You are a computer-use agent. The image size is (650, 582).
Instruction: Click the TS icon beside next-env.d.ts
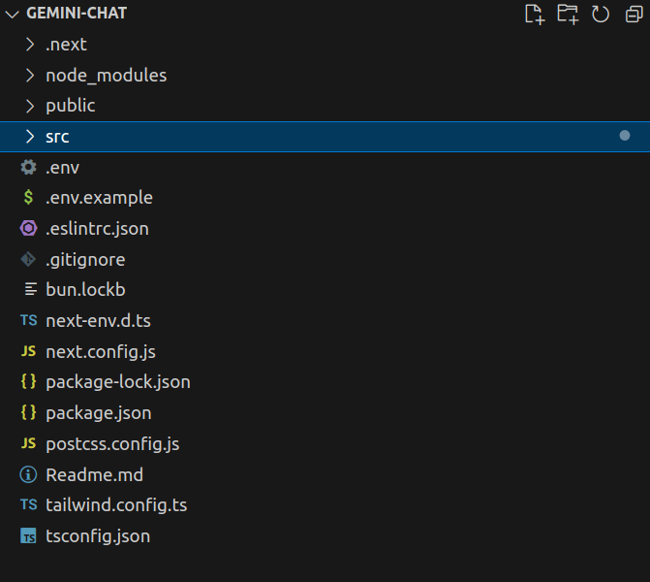pos(29,320)
